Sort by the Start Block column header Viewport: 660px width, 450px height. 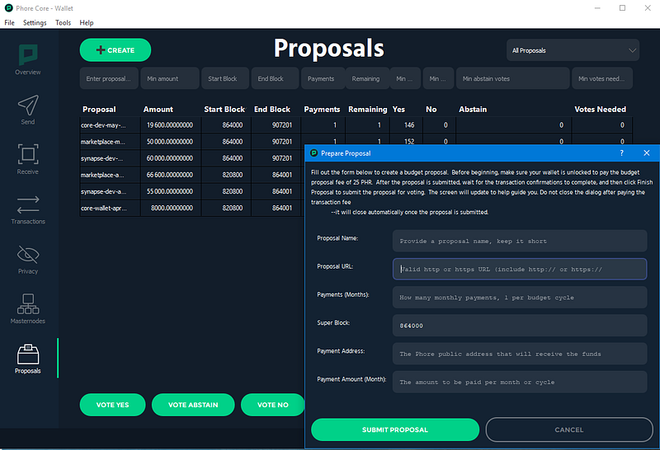tap(224, 110)
